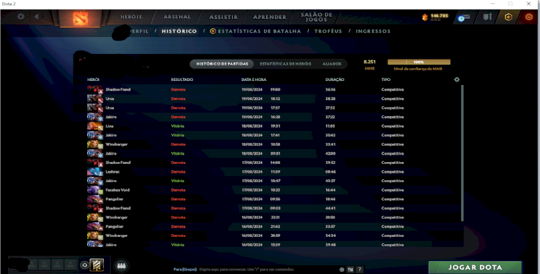Open the Assistir main menu tab
The width and height of the screenshot is (540, 274).
coord(223,17)
